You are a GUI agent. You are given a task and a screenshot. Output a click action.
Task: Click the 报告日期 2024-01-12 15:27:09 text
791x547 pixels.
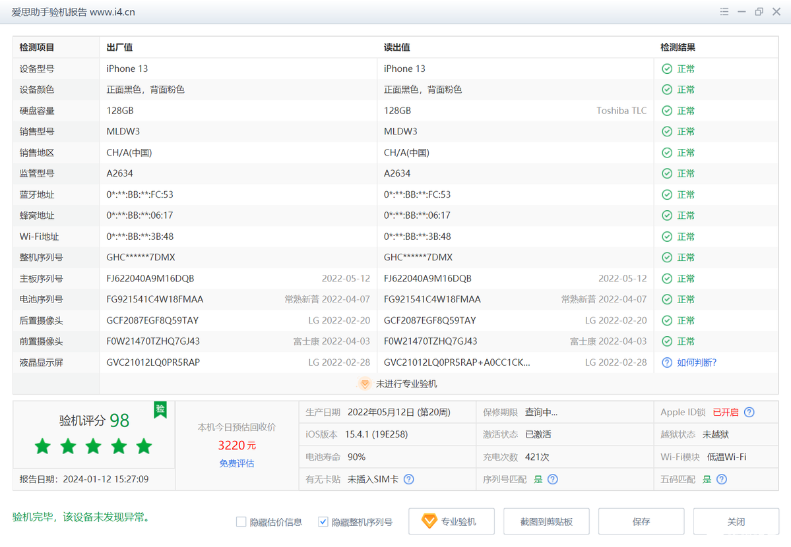coord(84,479)
